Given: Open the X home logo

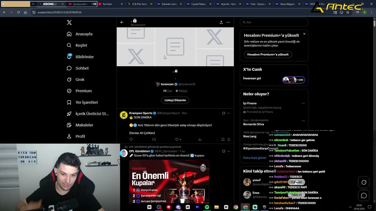Looking at the screenshot, I should point(69,23).
